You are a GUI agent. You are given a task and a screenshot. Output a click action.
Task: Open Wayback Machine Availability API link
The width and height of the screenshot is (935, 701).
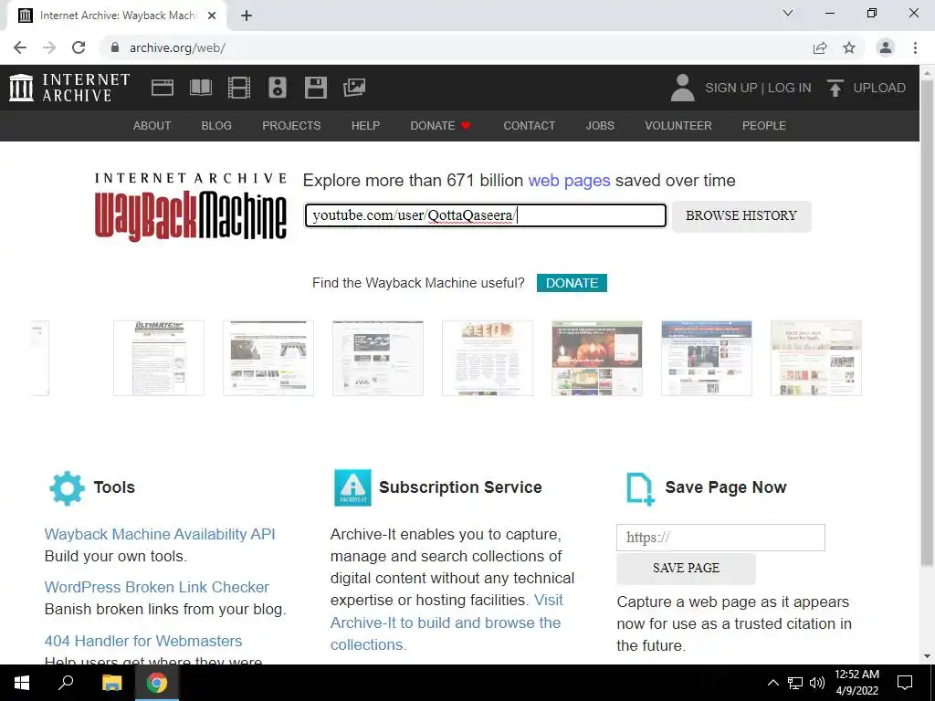tap(160, 534)
